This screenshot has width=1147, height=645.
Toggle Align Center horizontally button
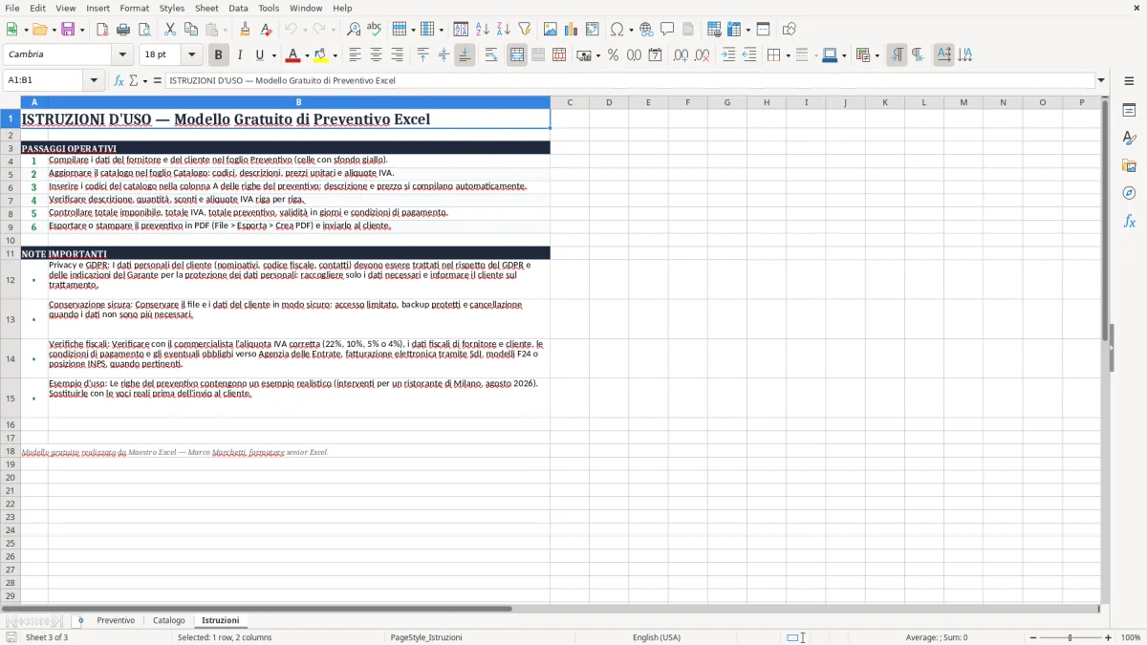point(376,55)
